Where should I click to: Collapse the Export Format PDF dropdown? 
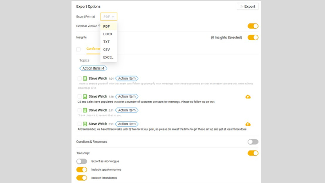pyautogui.click(x=109, y=17)
